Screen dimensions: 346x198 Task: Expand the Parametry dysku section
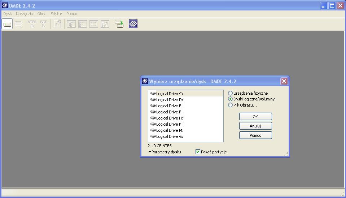tap(165, 152)
